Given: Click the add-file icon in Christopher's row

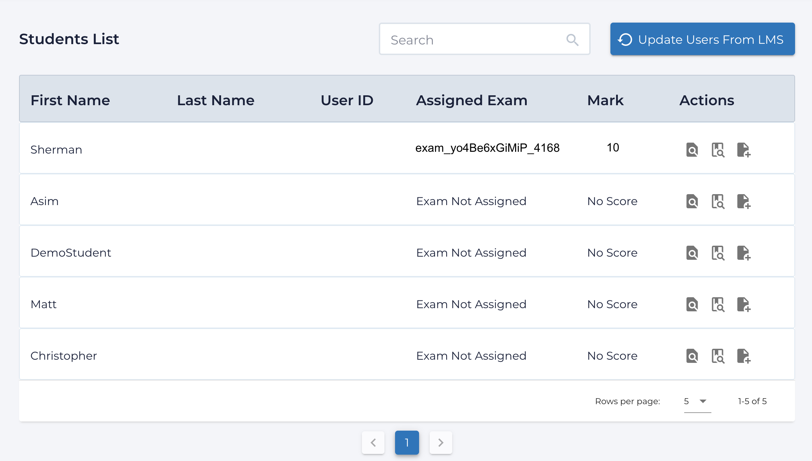Looking at the screenshot, I should click(744, 356).
